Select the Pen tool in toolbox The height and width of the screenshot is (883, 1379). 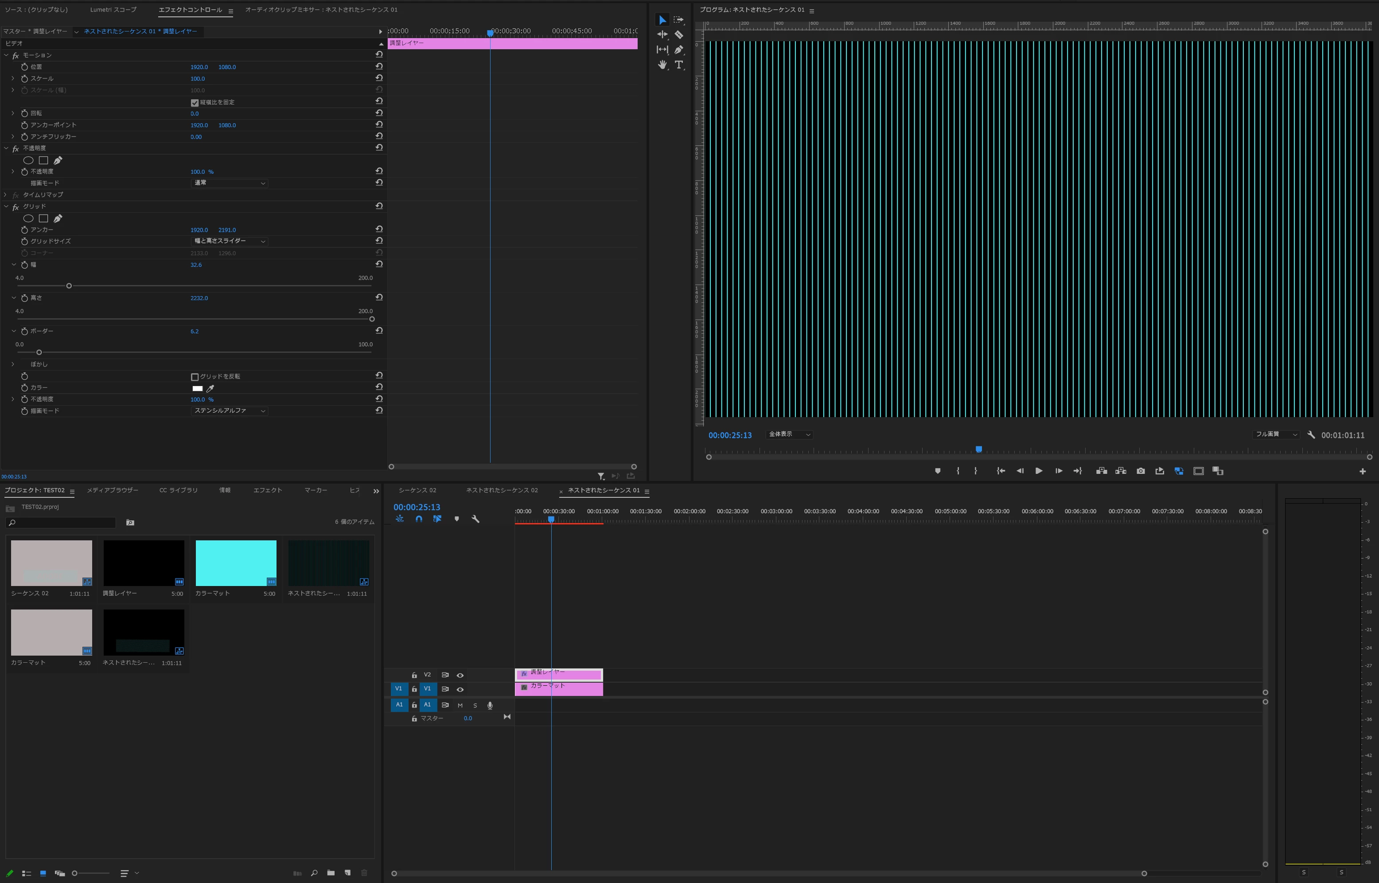[678, 50]
